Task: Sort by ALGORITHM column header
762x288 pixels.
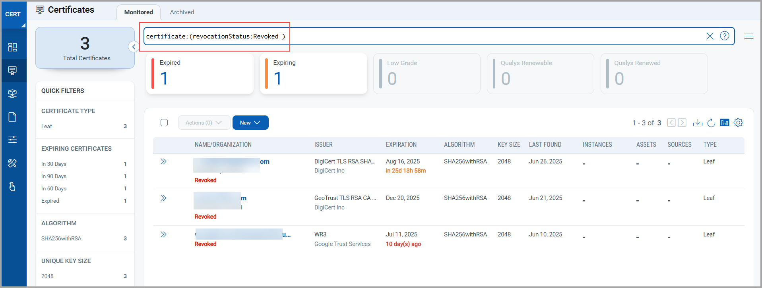Action: (x=459, y=145)
